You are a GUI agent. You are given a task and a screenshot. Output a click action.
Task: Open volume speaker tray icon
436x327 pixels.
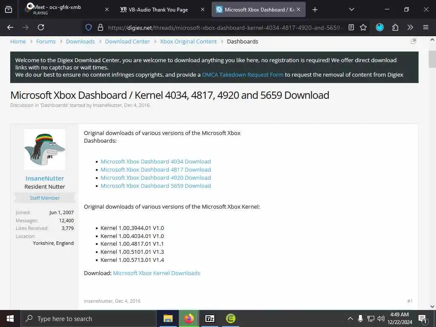click(x=381, y=318)
